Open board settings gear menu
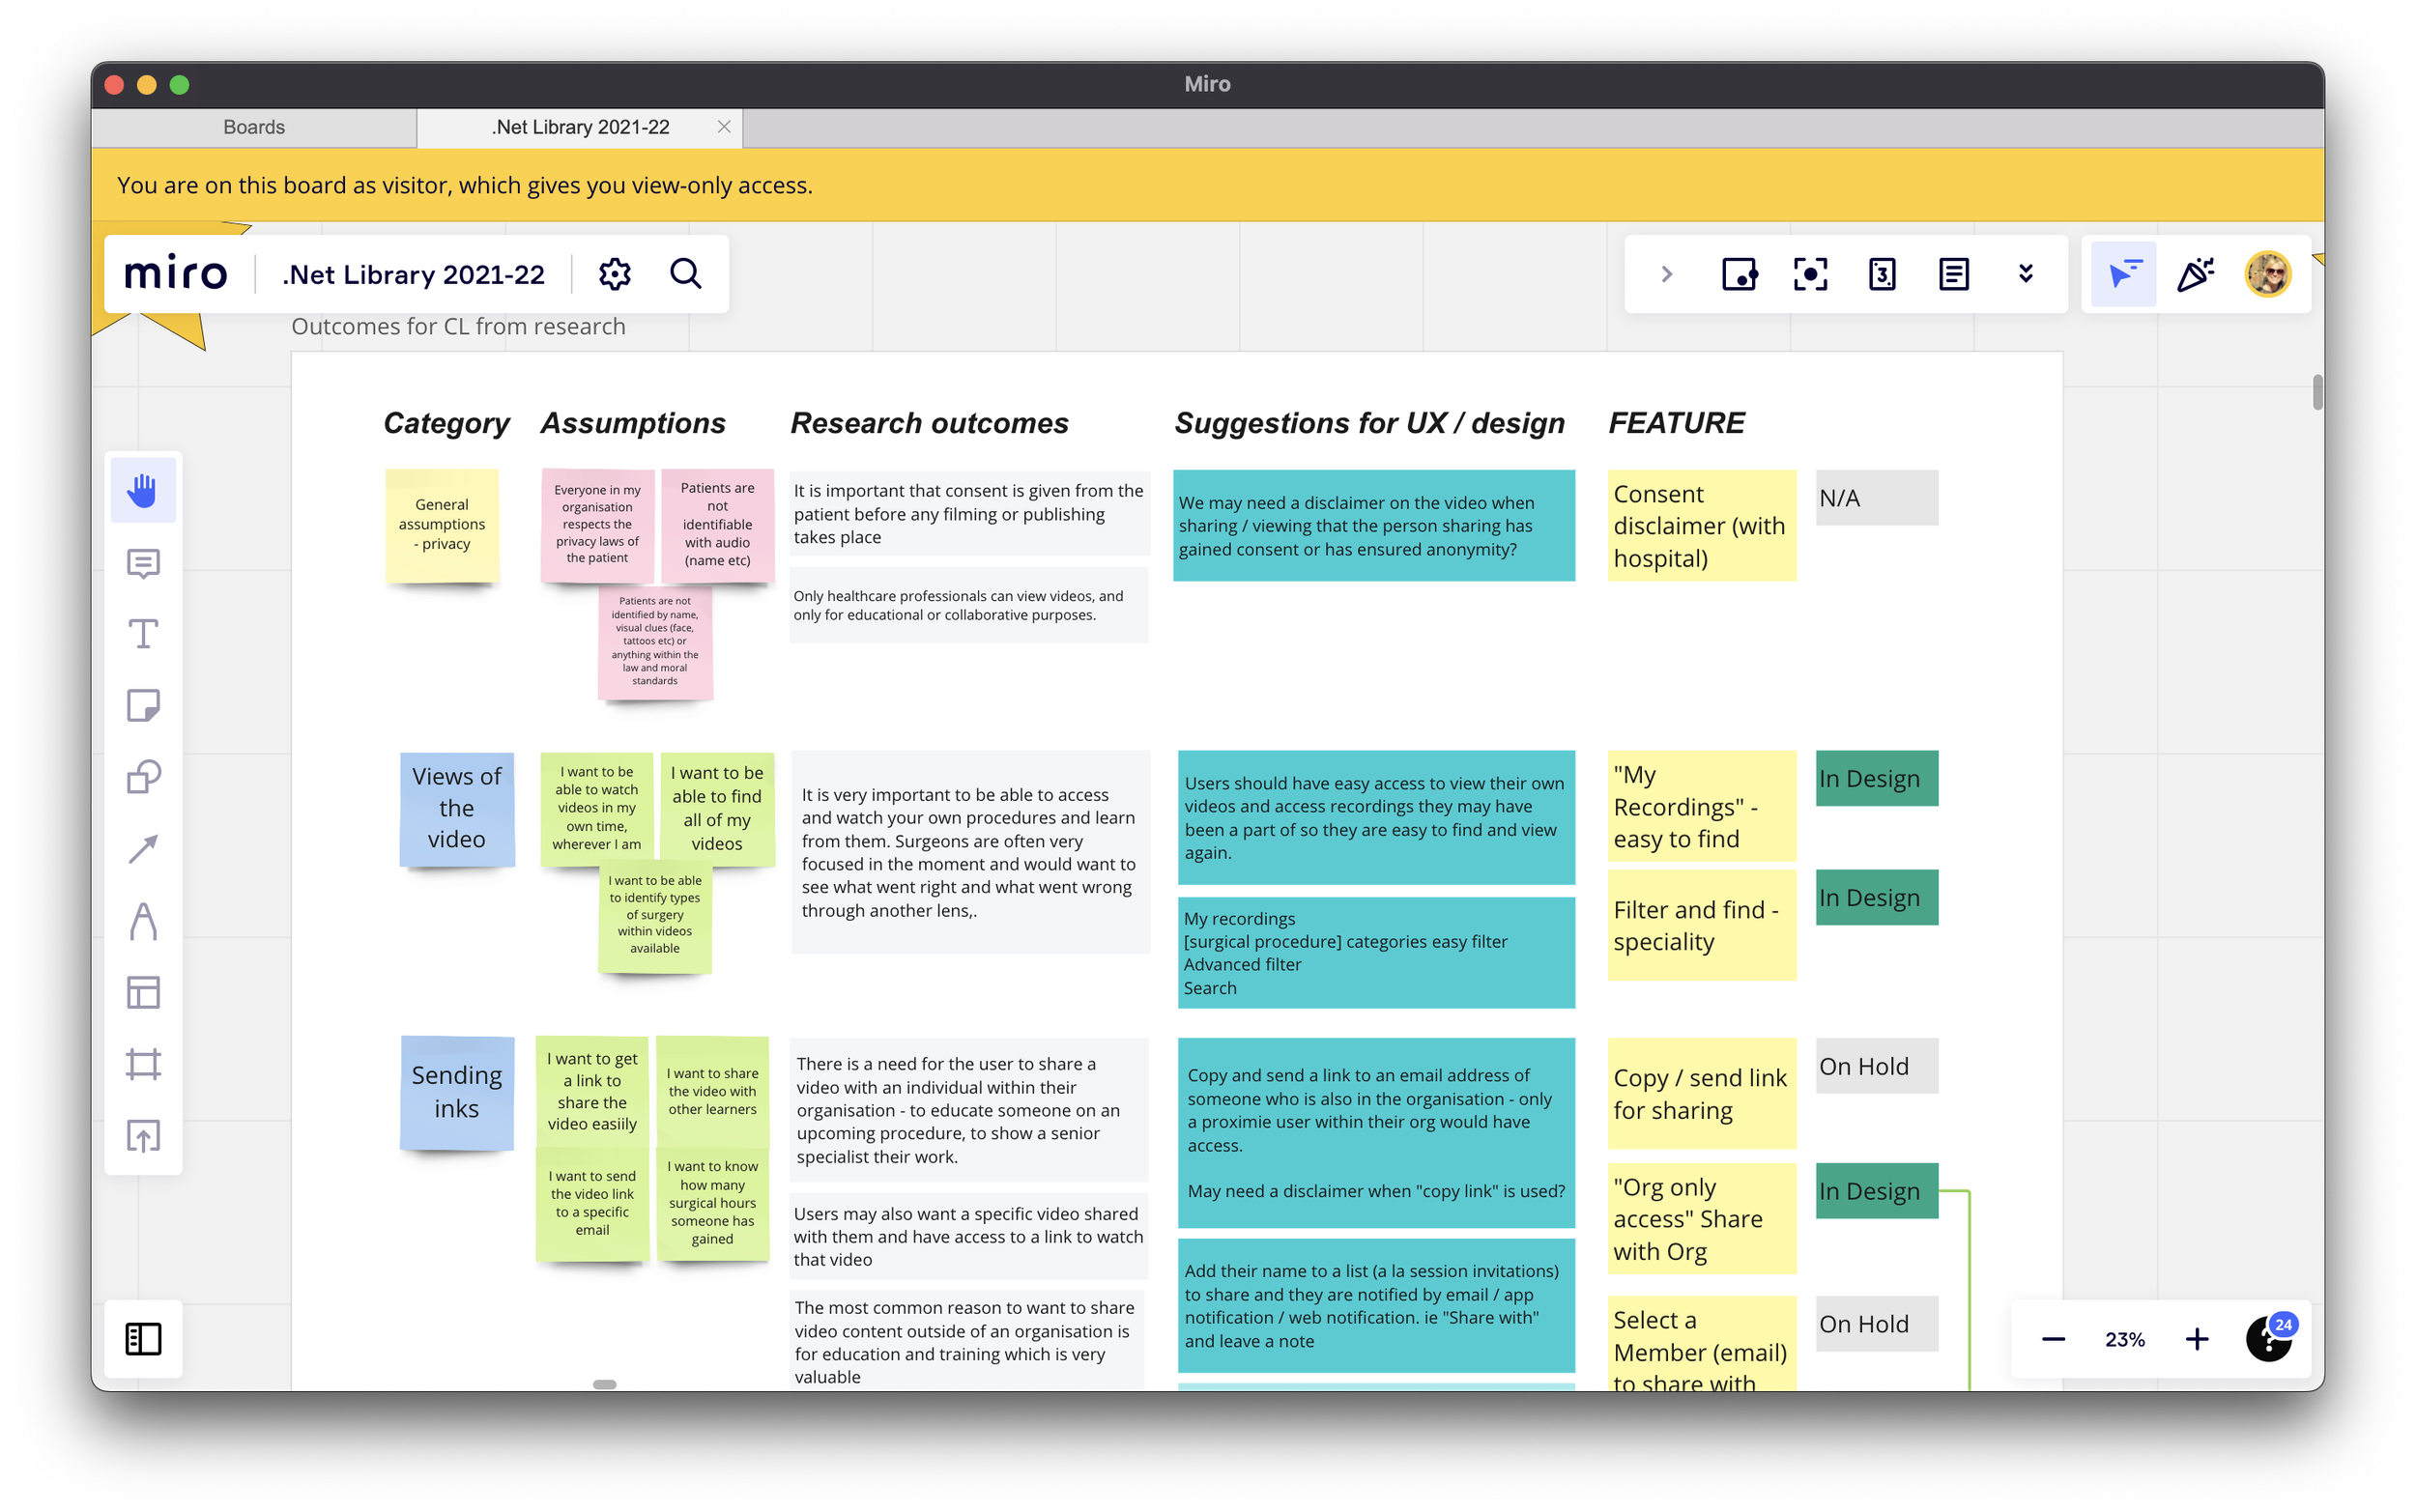Image resolution: width=2416 pixels, height=1512 pixels. [615, 274]
